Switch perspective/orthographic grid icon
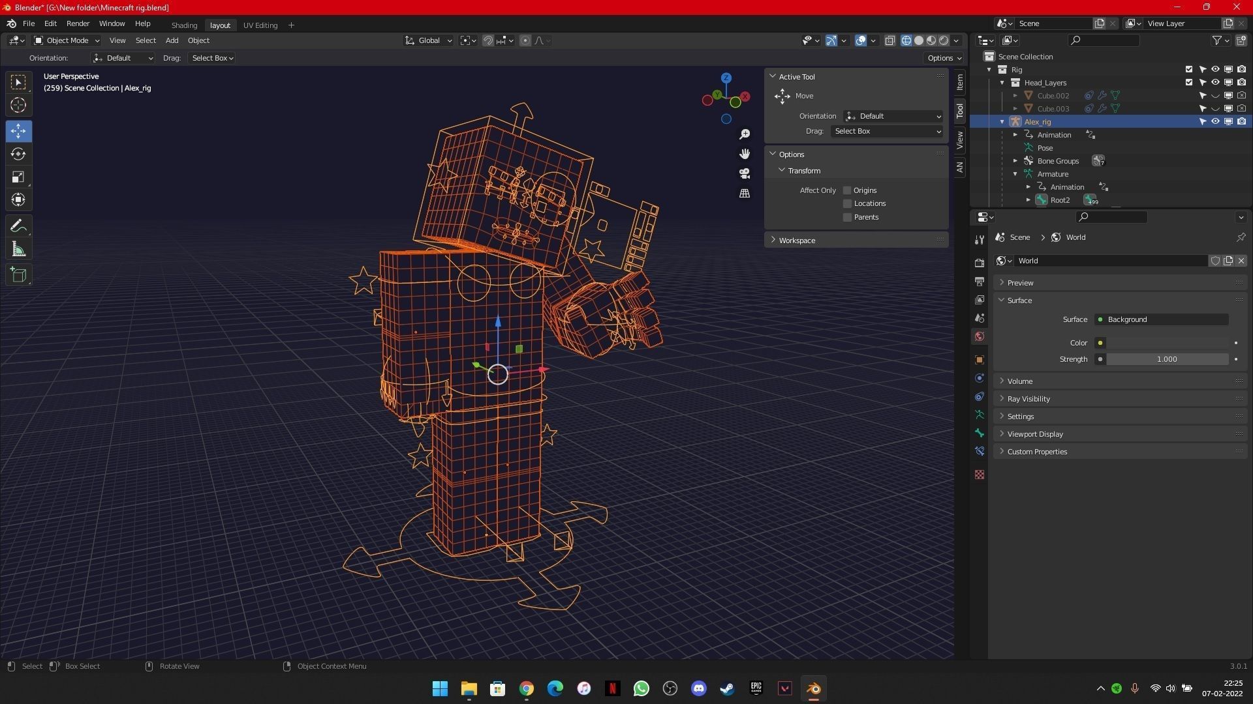The width and height of the screenshot is (1253, 704). (745, 194)
